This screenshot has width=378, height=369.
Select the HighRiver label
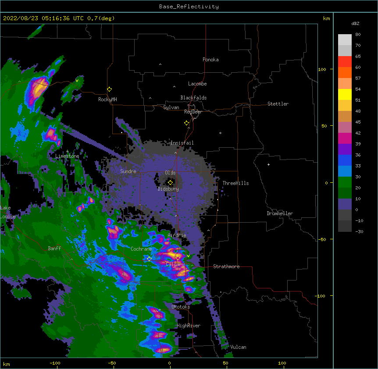pyautogui.click(x=189, y=326)
